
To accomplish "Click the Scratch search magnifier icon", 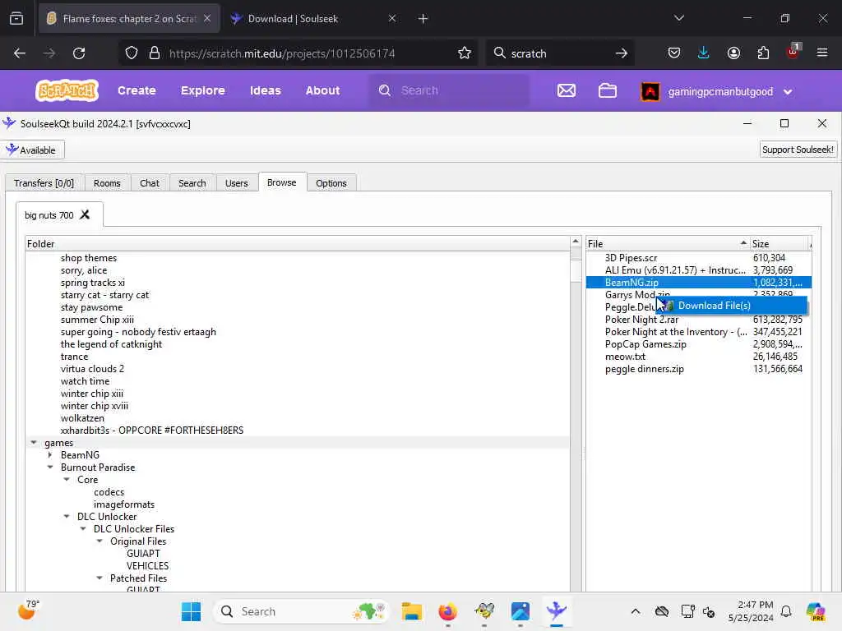I will [x=385, y=90].
